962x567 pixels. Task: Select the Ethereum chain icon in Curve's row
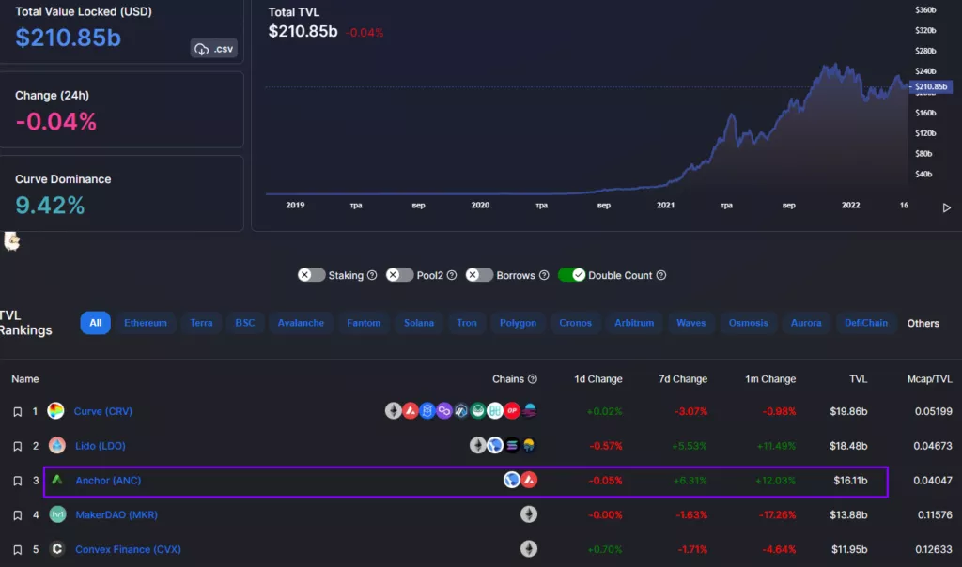[x=393, y=410]
